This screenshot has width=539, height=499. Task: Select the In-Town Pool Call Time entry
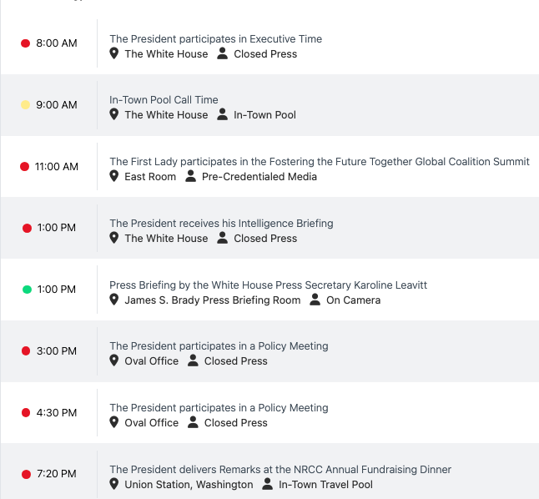[164, 100]
